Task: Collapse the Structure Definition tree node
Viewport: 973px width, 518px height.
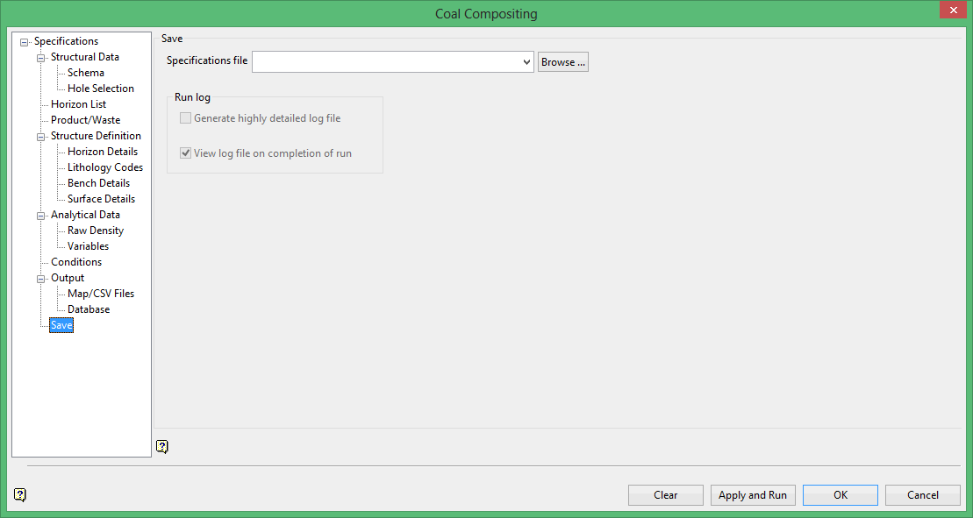Action: point(41,137)
